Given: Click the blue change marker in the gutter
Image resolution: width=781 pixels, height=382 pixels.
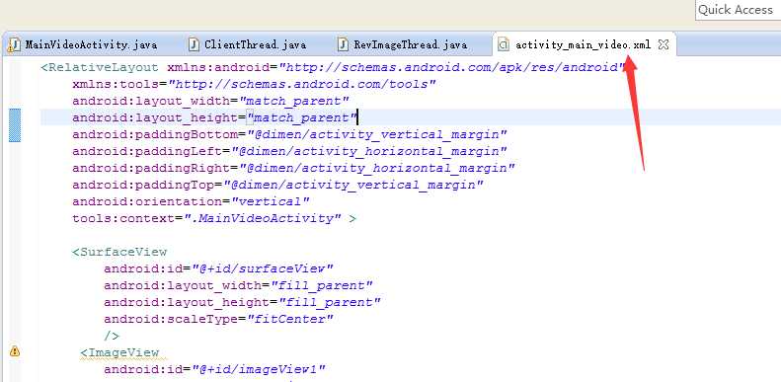Looking at the screenshot, I should (15, 125).
